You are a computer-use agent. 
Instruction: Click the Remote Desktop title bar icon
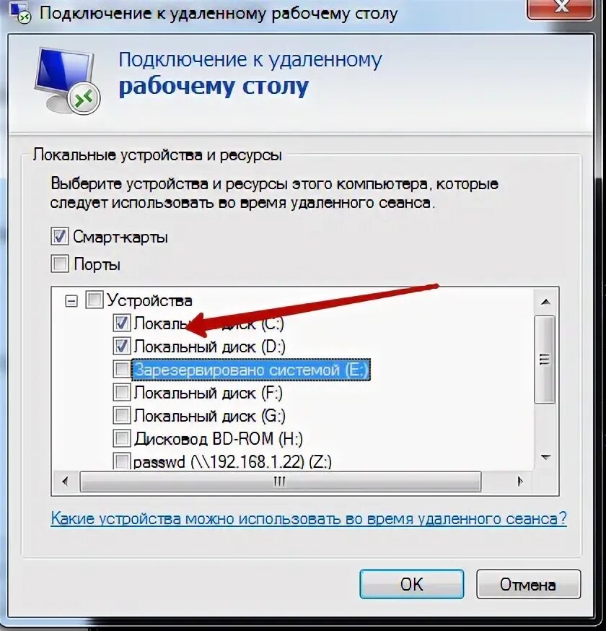tap(20, 12)
